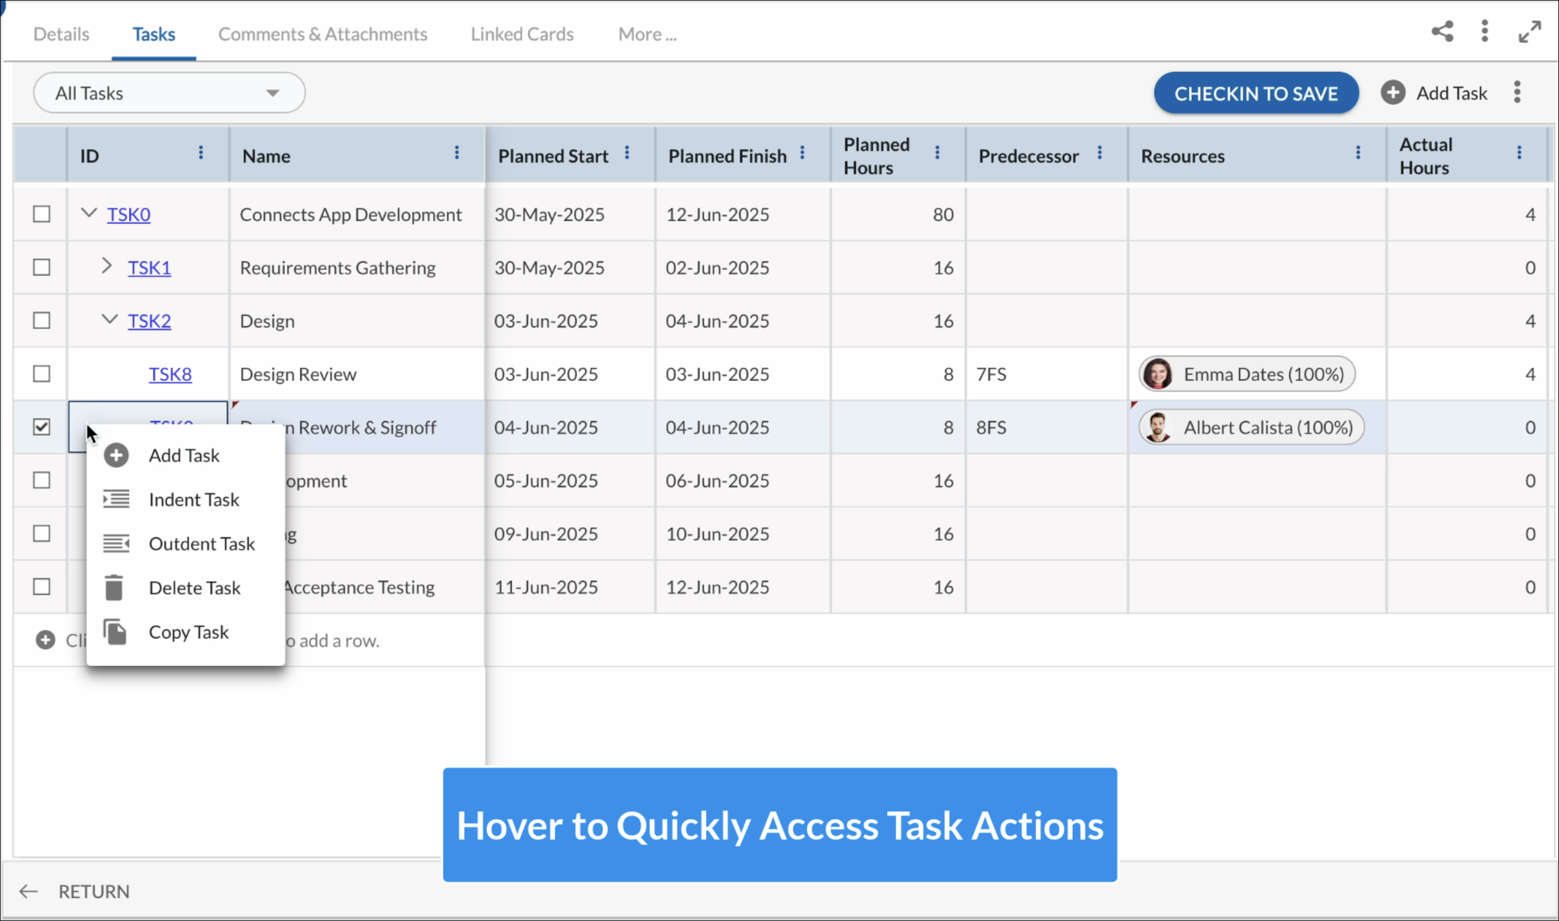Choose Outdent Task from context menu

(x=185, y=544)
